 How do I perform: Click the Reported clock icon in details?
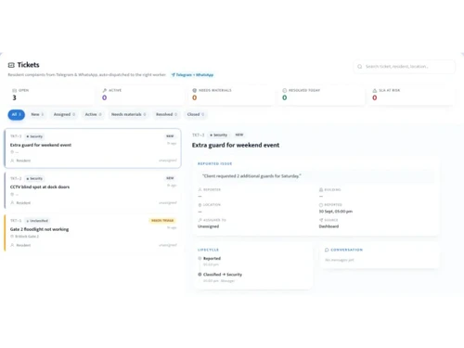321,205
